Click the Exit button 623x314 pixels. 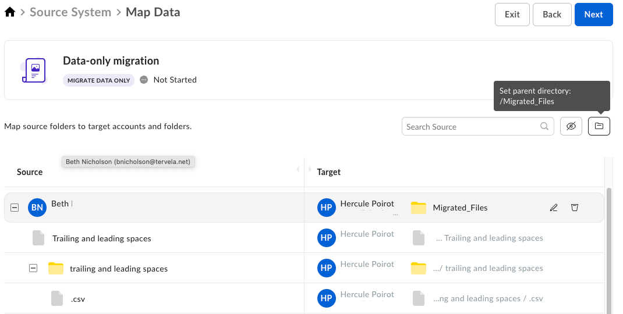point(512,15)
